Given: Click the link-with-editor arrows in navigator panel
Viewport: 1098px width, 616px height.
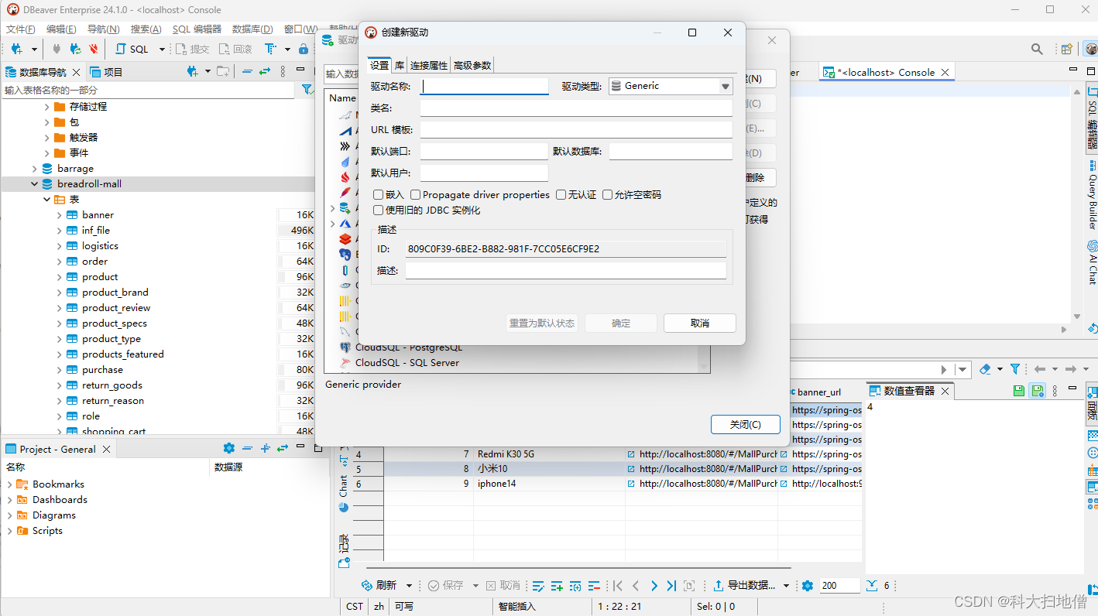Looking at the screenshot, I should (264, 71).
